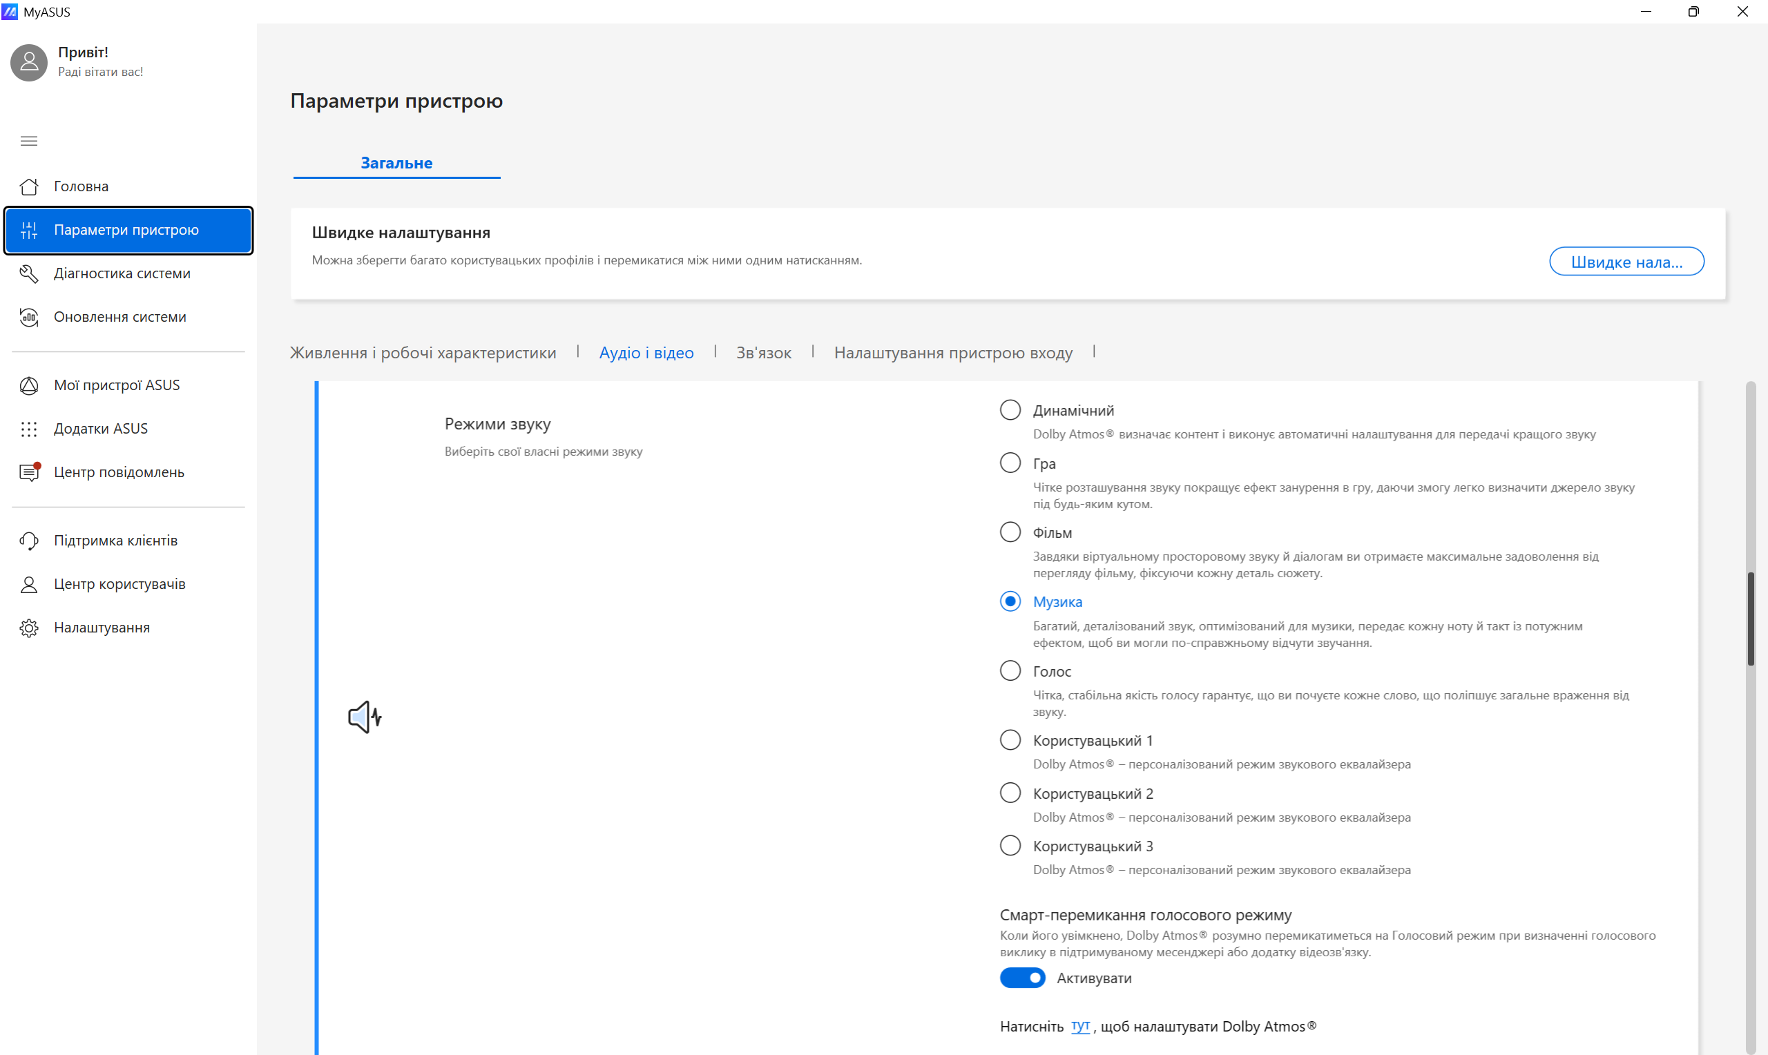Screen dimensions: 1768x1055
Task: Click the тут link for Dolby Atmos
Action: pos(1079,1026)
